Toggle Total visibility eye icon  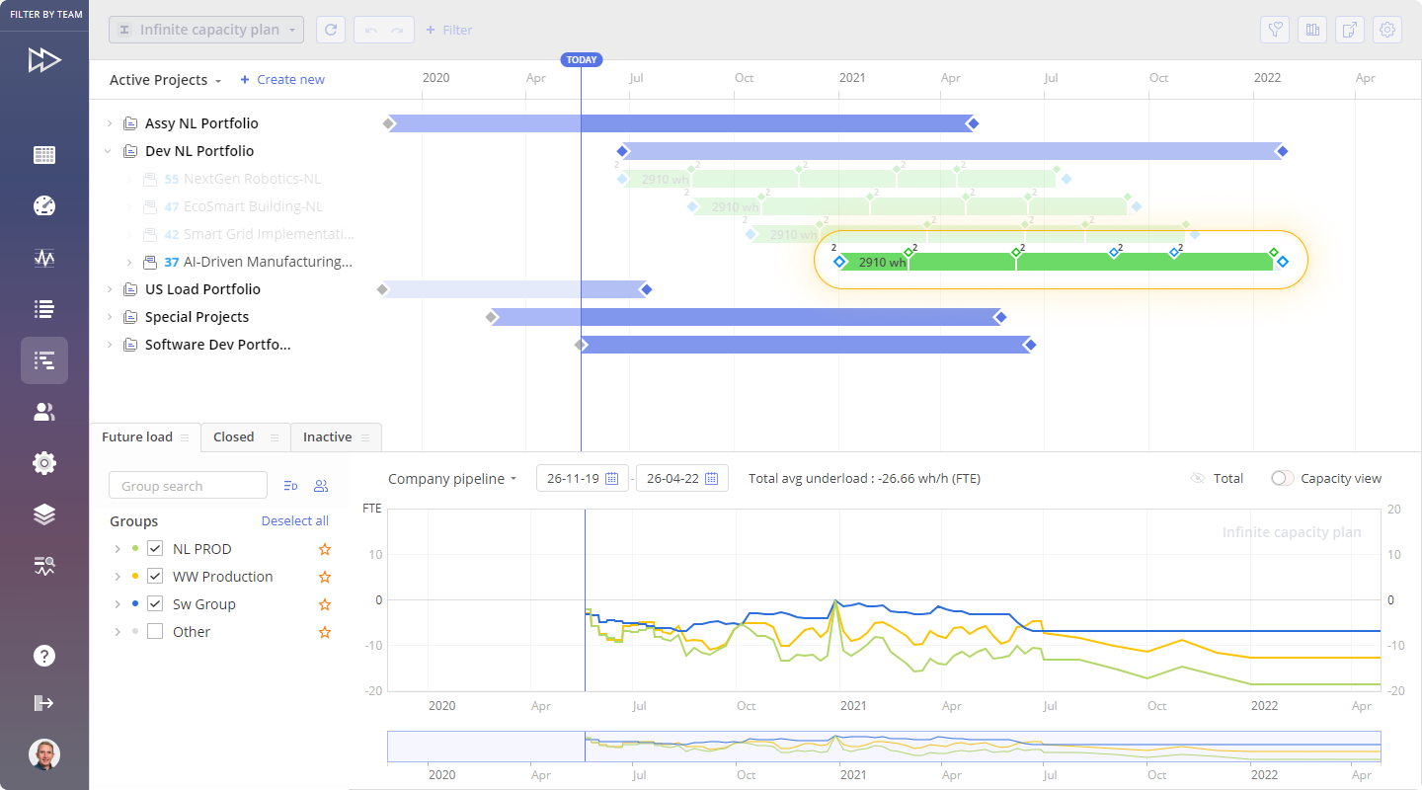point(1198,478)
